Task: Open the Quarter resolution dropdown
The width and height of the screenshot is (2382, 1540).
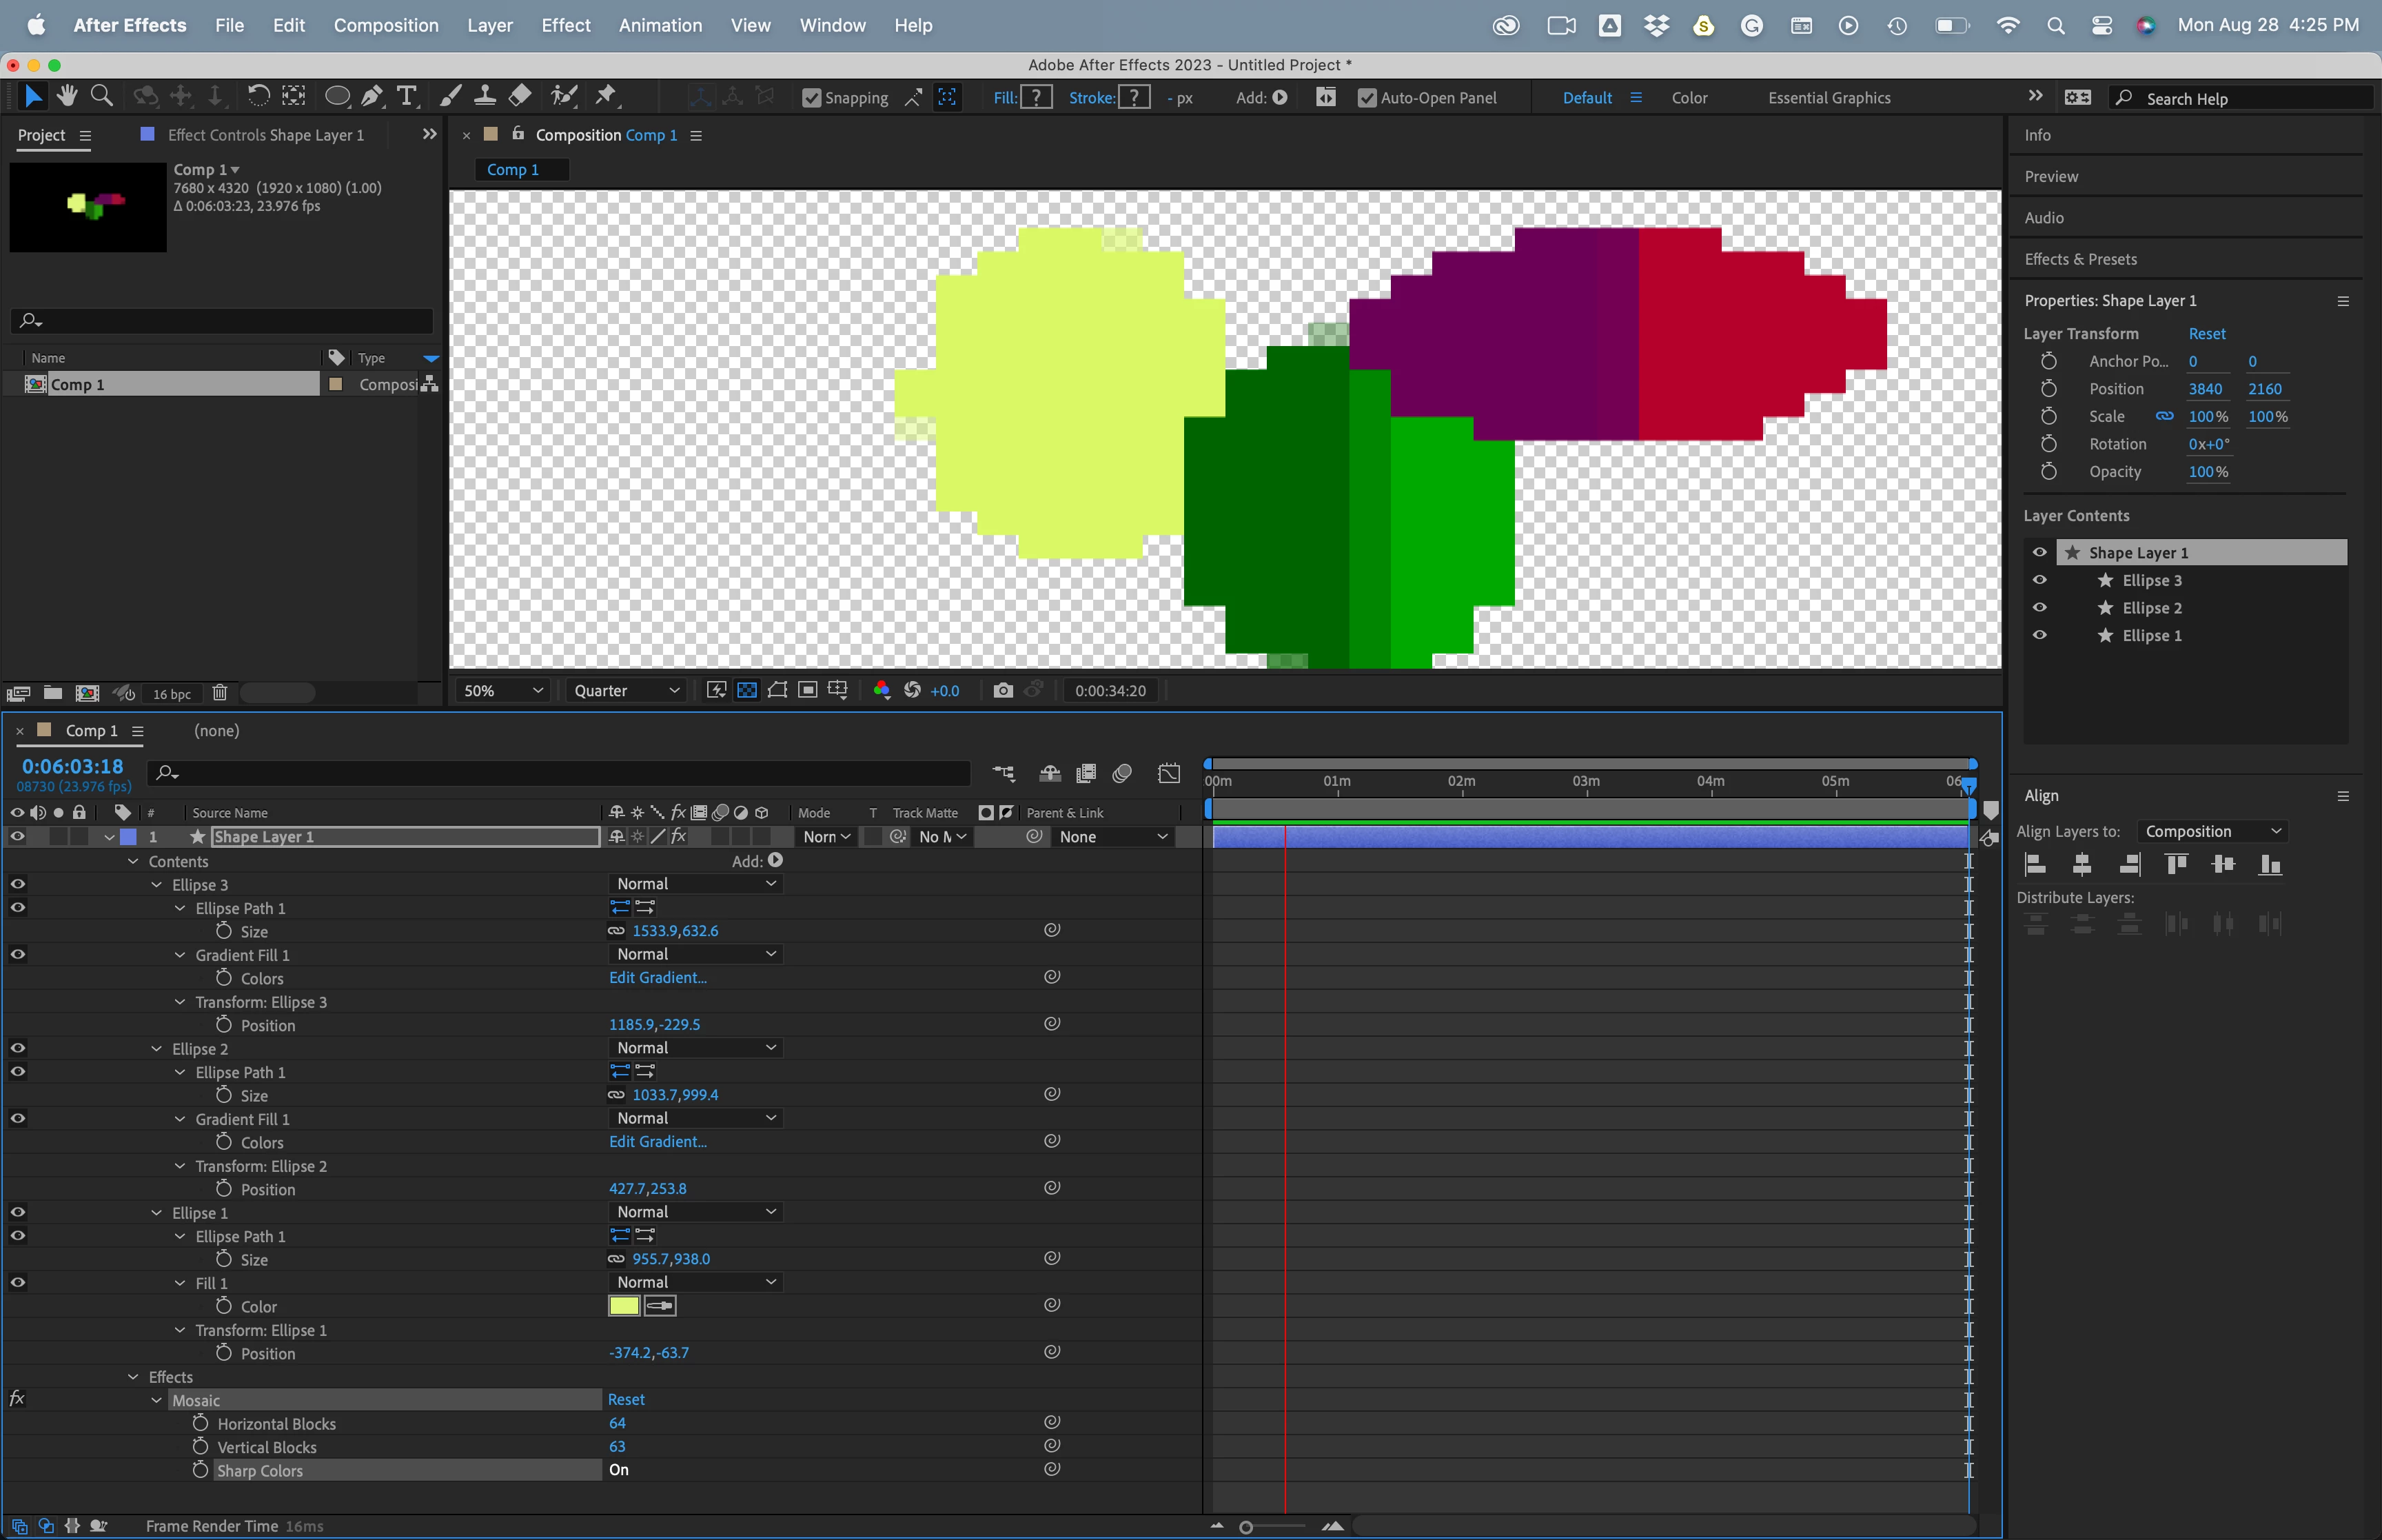Action: pos(627,690)
